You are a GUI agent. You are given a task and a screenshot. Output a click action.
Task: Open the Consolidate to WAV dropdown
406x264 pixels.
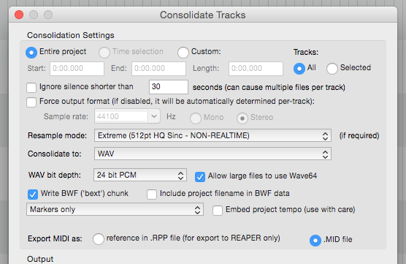coord(212,154)
